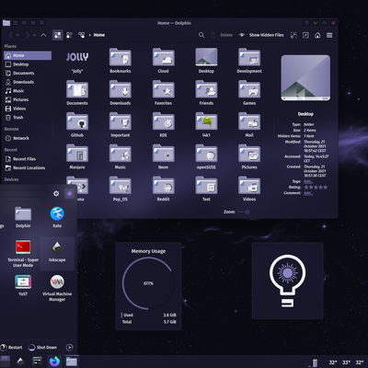Click the breadcrumb arrow before Home
The image size is (368, 368).
[90, 35]
